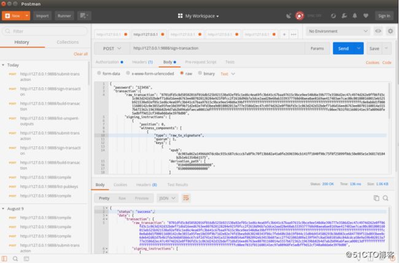The image size is (399, 263).
Task: Open the notifications bell icon
Action: [355, 16]
